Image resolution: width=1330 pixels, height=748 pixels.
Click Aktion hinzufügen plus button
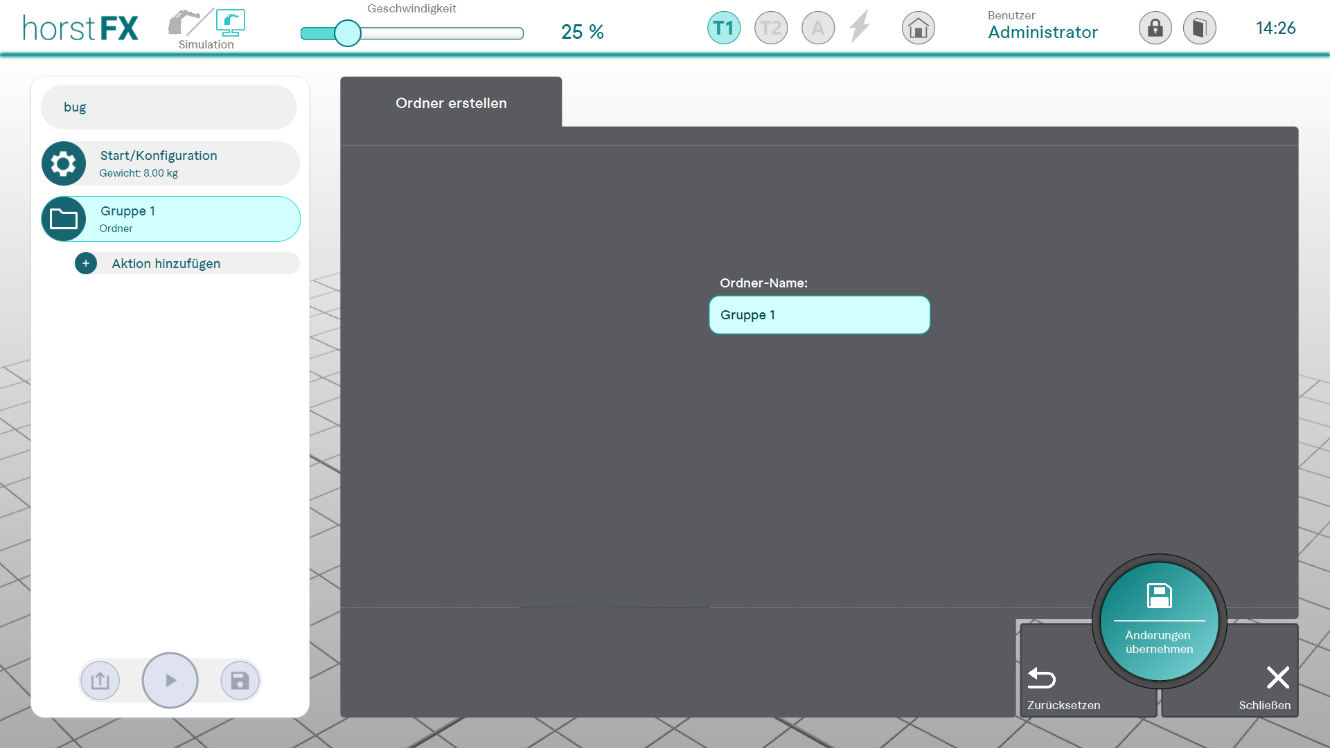[86, 263]
